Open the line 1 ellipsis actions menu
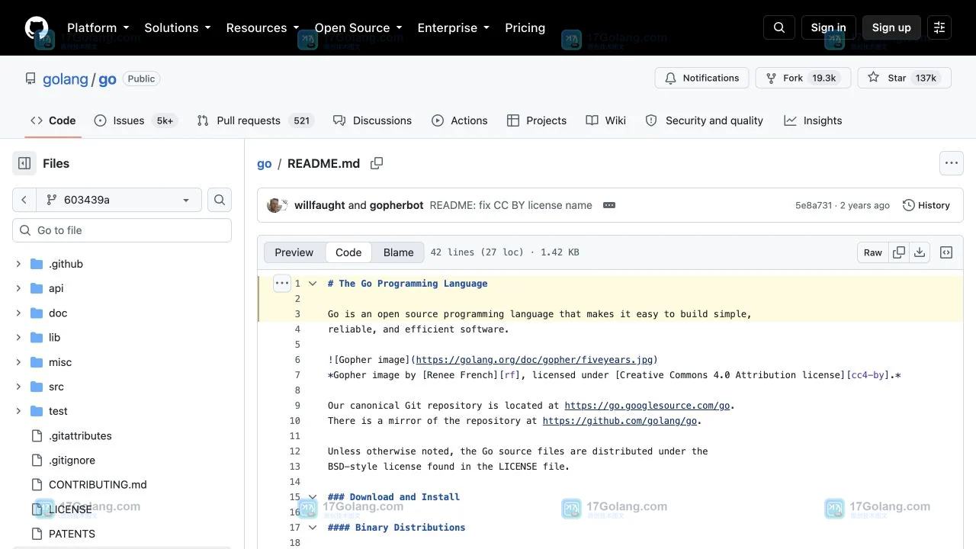The width and height of the screenshot is (976, 549). click(x=281, y=283)
